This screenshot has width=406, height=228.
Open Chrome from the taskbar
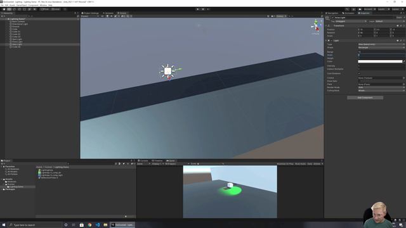[89, 225]
